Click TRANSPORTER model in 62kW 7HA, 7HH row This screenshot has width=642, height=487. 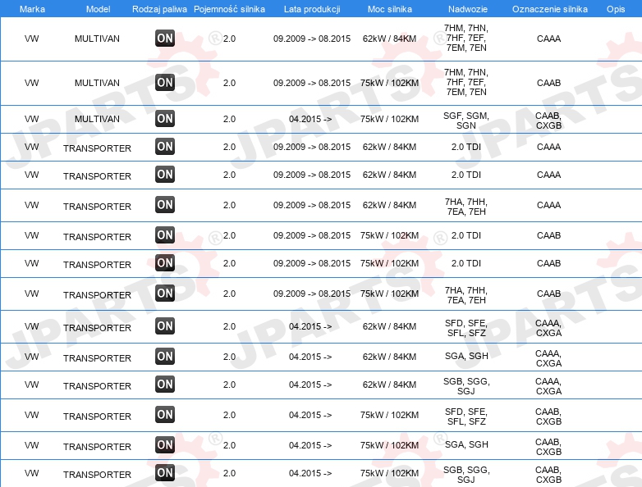click(97, 207)
